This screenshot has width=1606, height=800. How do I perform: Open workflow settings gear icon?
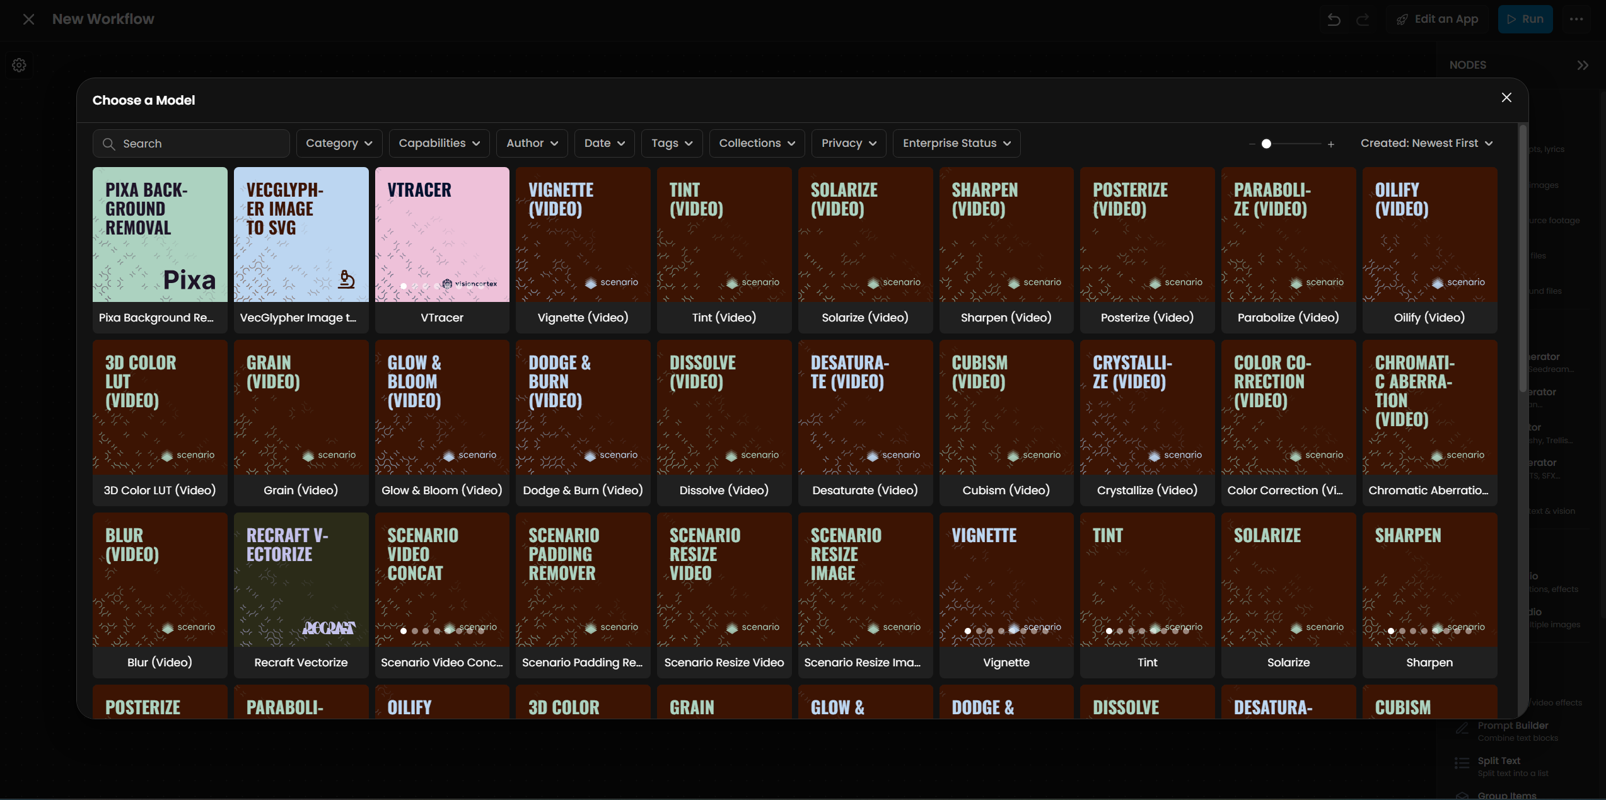(x=19, y=65)
